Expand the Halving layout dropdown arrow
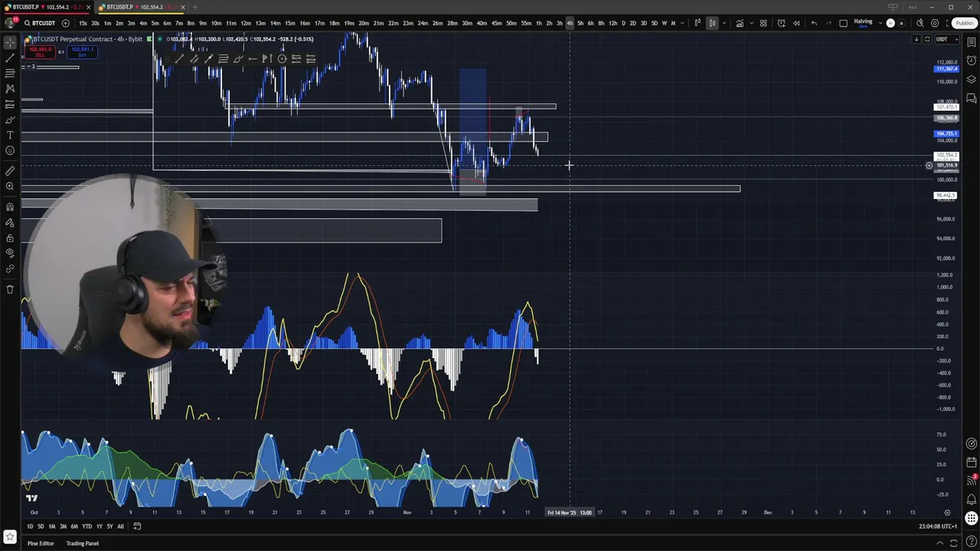Screen dimensions: 980x551 tap(880, 23)
